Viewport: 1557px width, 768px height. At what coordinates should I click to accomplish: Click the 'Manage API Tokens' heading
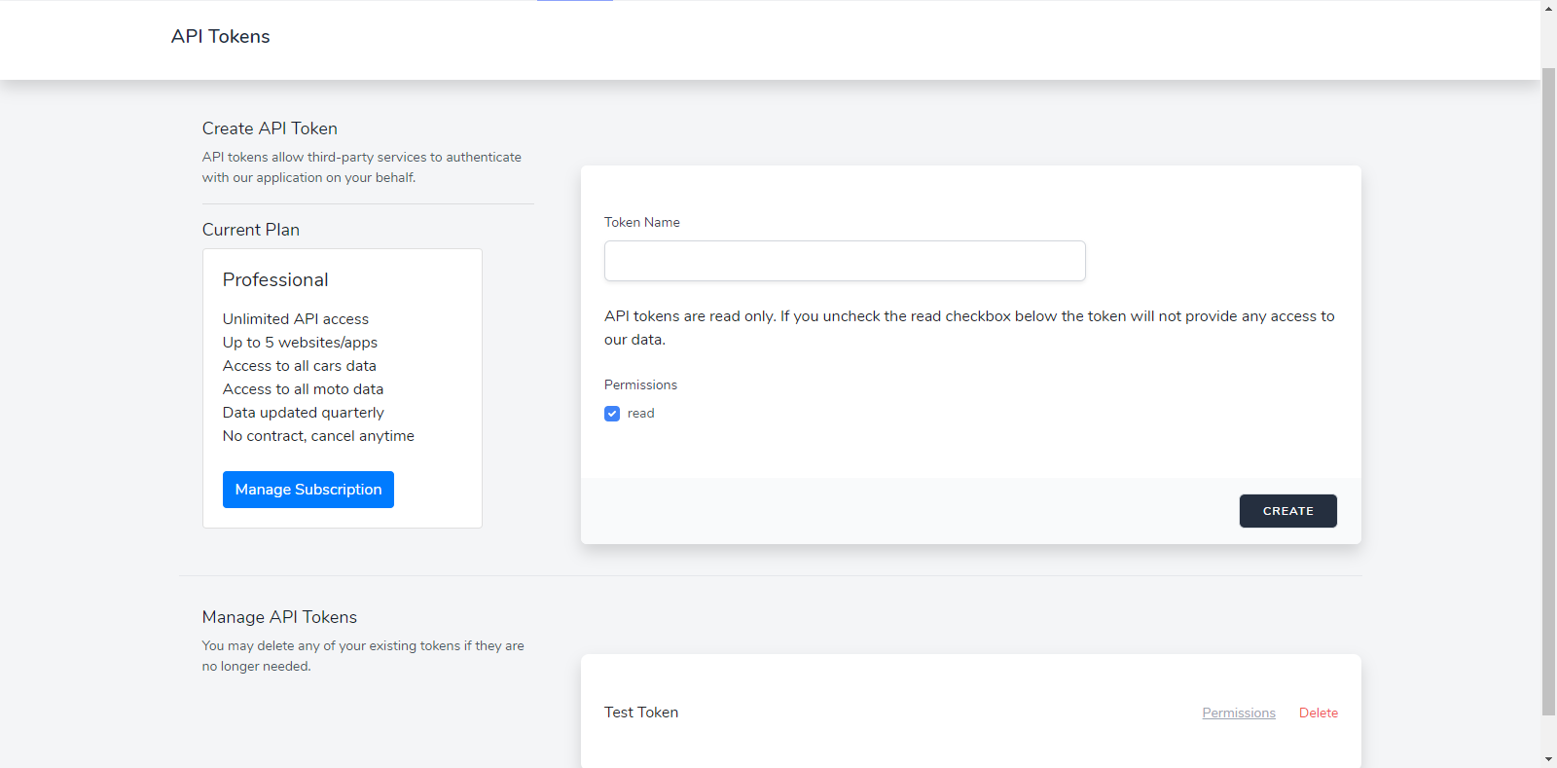click(x=279, y=617)
